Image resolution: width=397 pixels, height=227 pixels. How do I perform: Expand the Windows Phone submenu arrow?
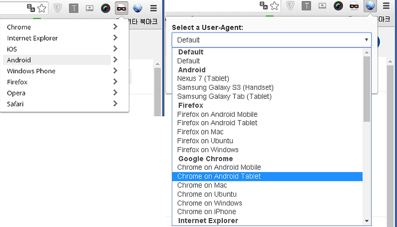tap(115, 71)
